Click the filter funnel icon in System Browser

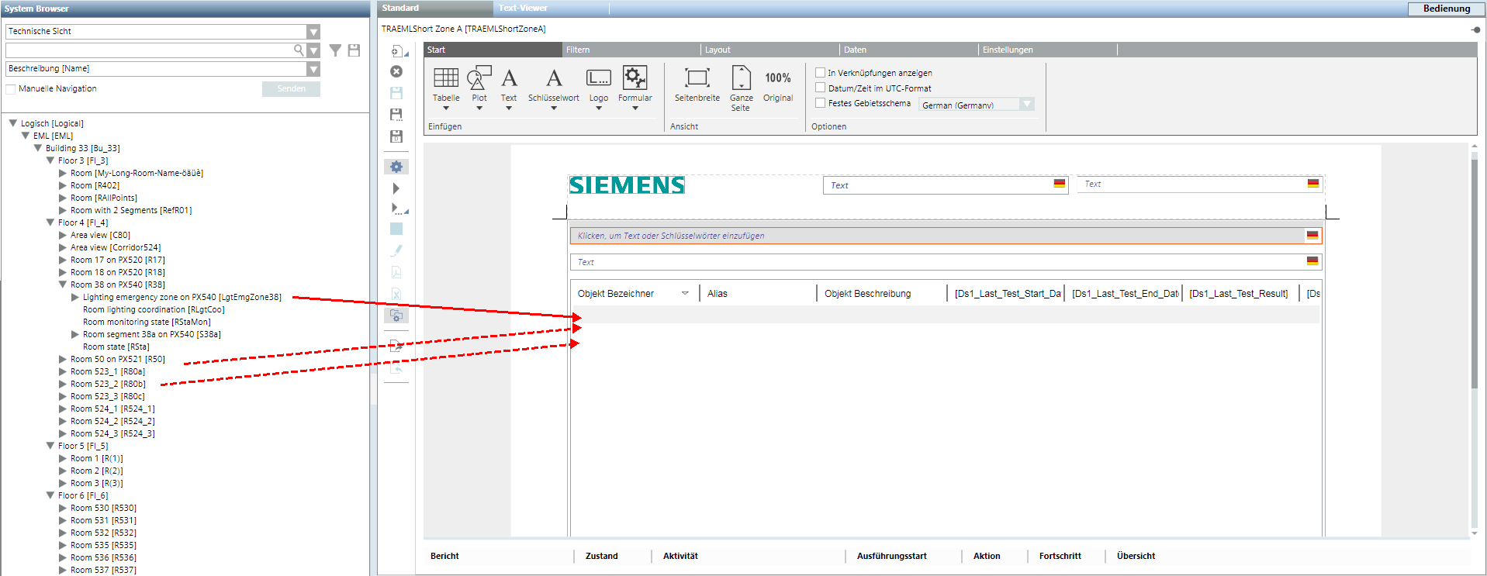coord(335,50)
